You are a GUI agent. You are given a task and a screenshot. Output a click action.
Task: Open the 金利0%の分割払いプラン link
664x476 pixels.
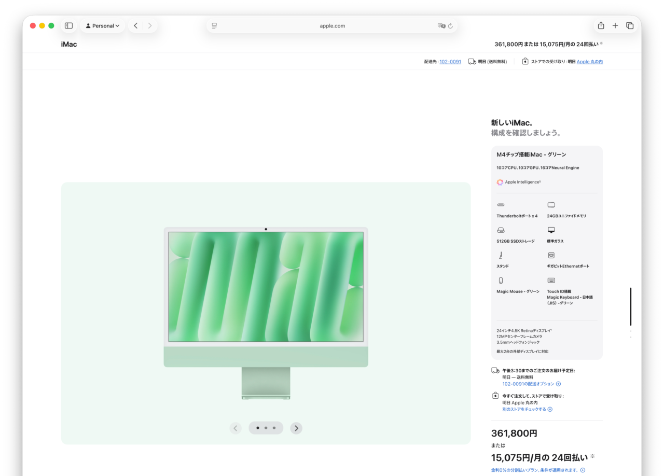(x=538, y=470)
